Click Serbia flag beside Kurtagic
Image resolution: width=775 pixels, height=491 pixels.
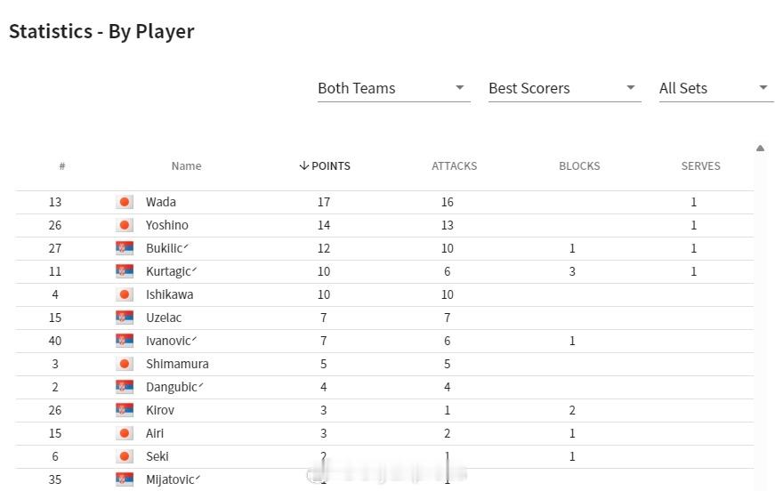[x=125, y=271]
